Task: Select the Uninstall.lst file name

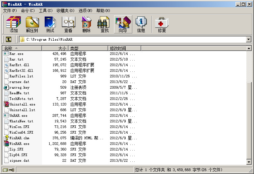Action: [22, 110]
